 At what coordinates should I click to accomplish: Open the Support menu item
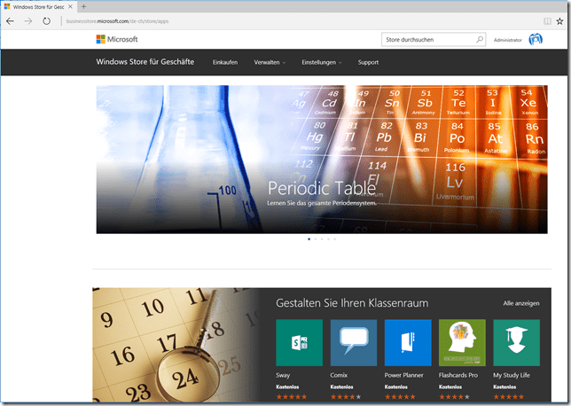(x=368, y=63)
